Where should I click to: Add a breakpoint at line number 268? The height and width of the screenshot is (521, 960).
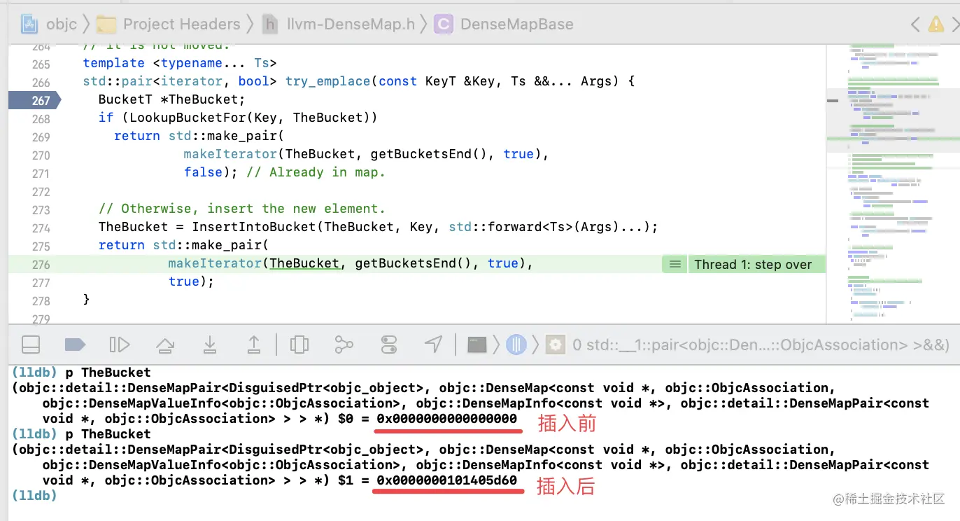pos(41,118)
